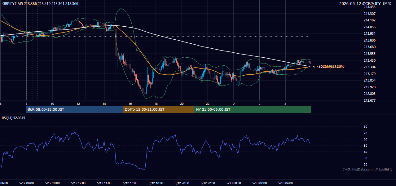Click the 5/12 20:00 time label

tap(182, 183)
